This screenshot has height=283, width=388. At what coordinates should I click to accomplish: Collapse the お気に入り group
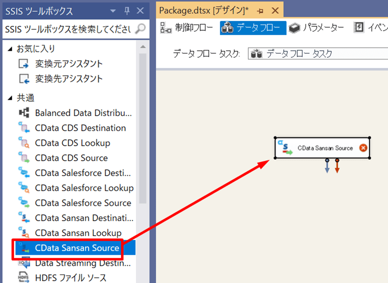pos(10,49)
